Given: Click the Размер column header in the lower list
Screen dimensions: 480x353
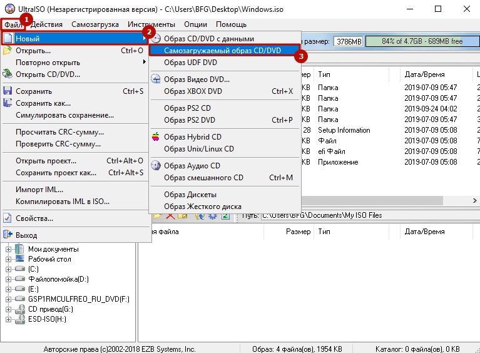Looking at the screenshot, I should pyautogui.click(x=289, y=232).
